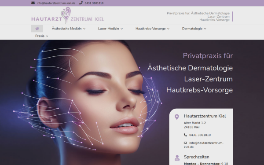Open the Dermatologie menu item

[192, 29]
